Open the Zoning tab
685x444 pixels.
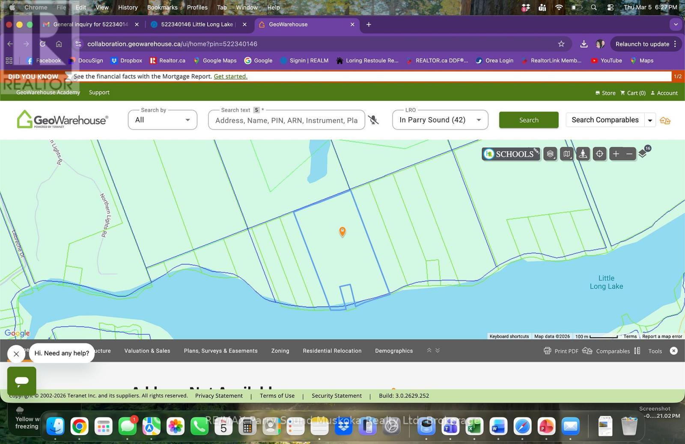pyautogui.click(x=280, y=351)
